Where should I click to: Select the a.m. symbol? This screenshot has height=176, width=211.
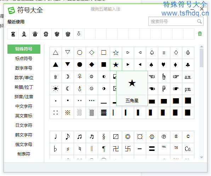pos(188,77)
